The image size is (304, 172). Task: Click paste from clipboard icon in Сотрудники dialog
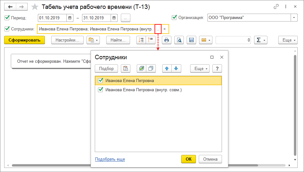[126, 69]
